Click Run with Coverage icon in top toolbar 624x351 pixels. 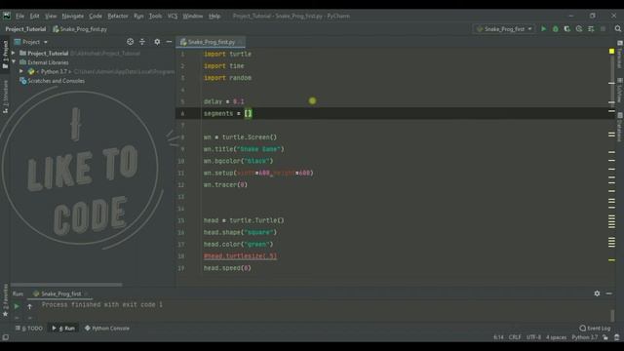click(567, 29)
